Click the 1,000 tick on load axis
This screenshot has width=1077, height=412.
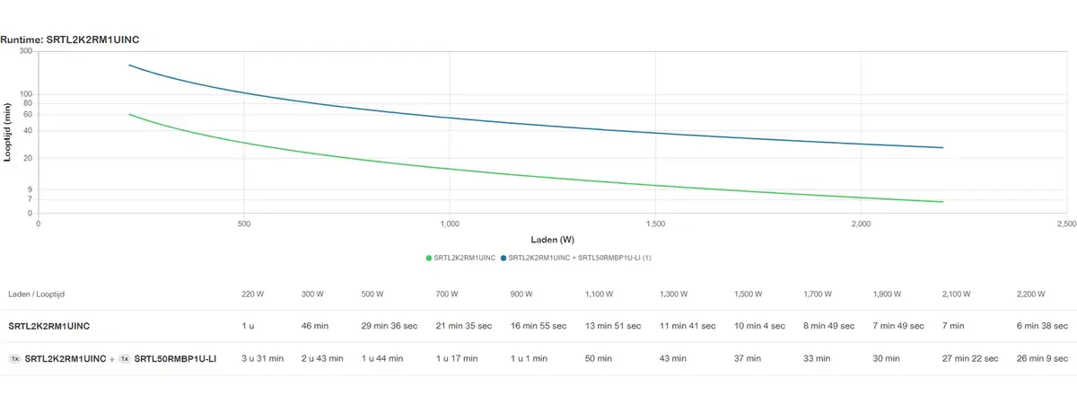click(450, 223)
